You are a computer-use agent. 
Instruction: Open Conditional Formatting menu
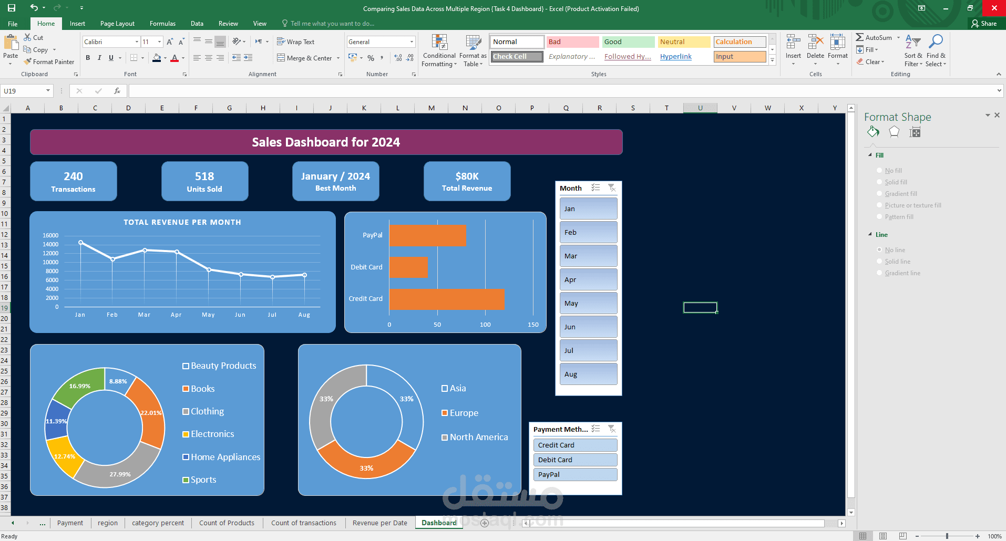coord(439,50)
